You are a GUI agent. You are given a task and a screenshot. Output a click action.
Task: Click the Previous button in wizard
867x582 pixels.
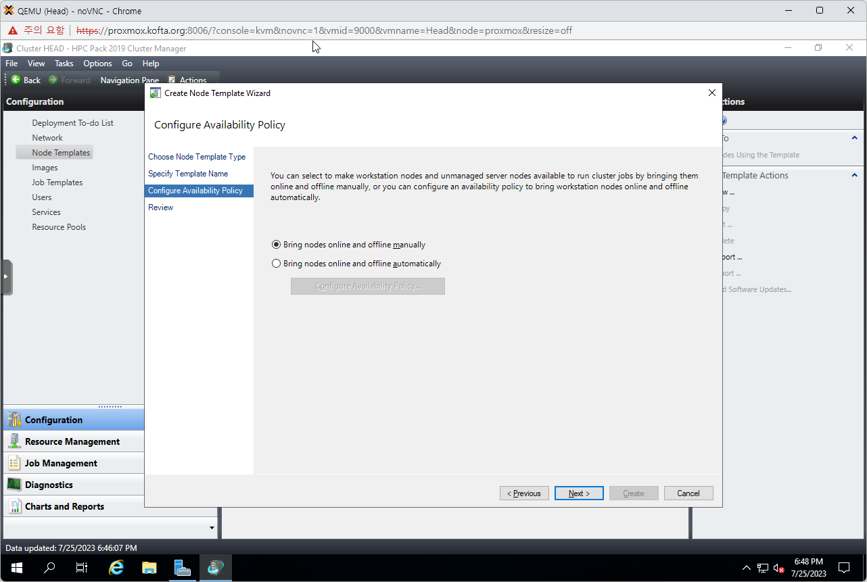pyautogui.click(x=524, y=493)
